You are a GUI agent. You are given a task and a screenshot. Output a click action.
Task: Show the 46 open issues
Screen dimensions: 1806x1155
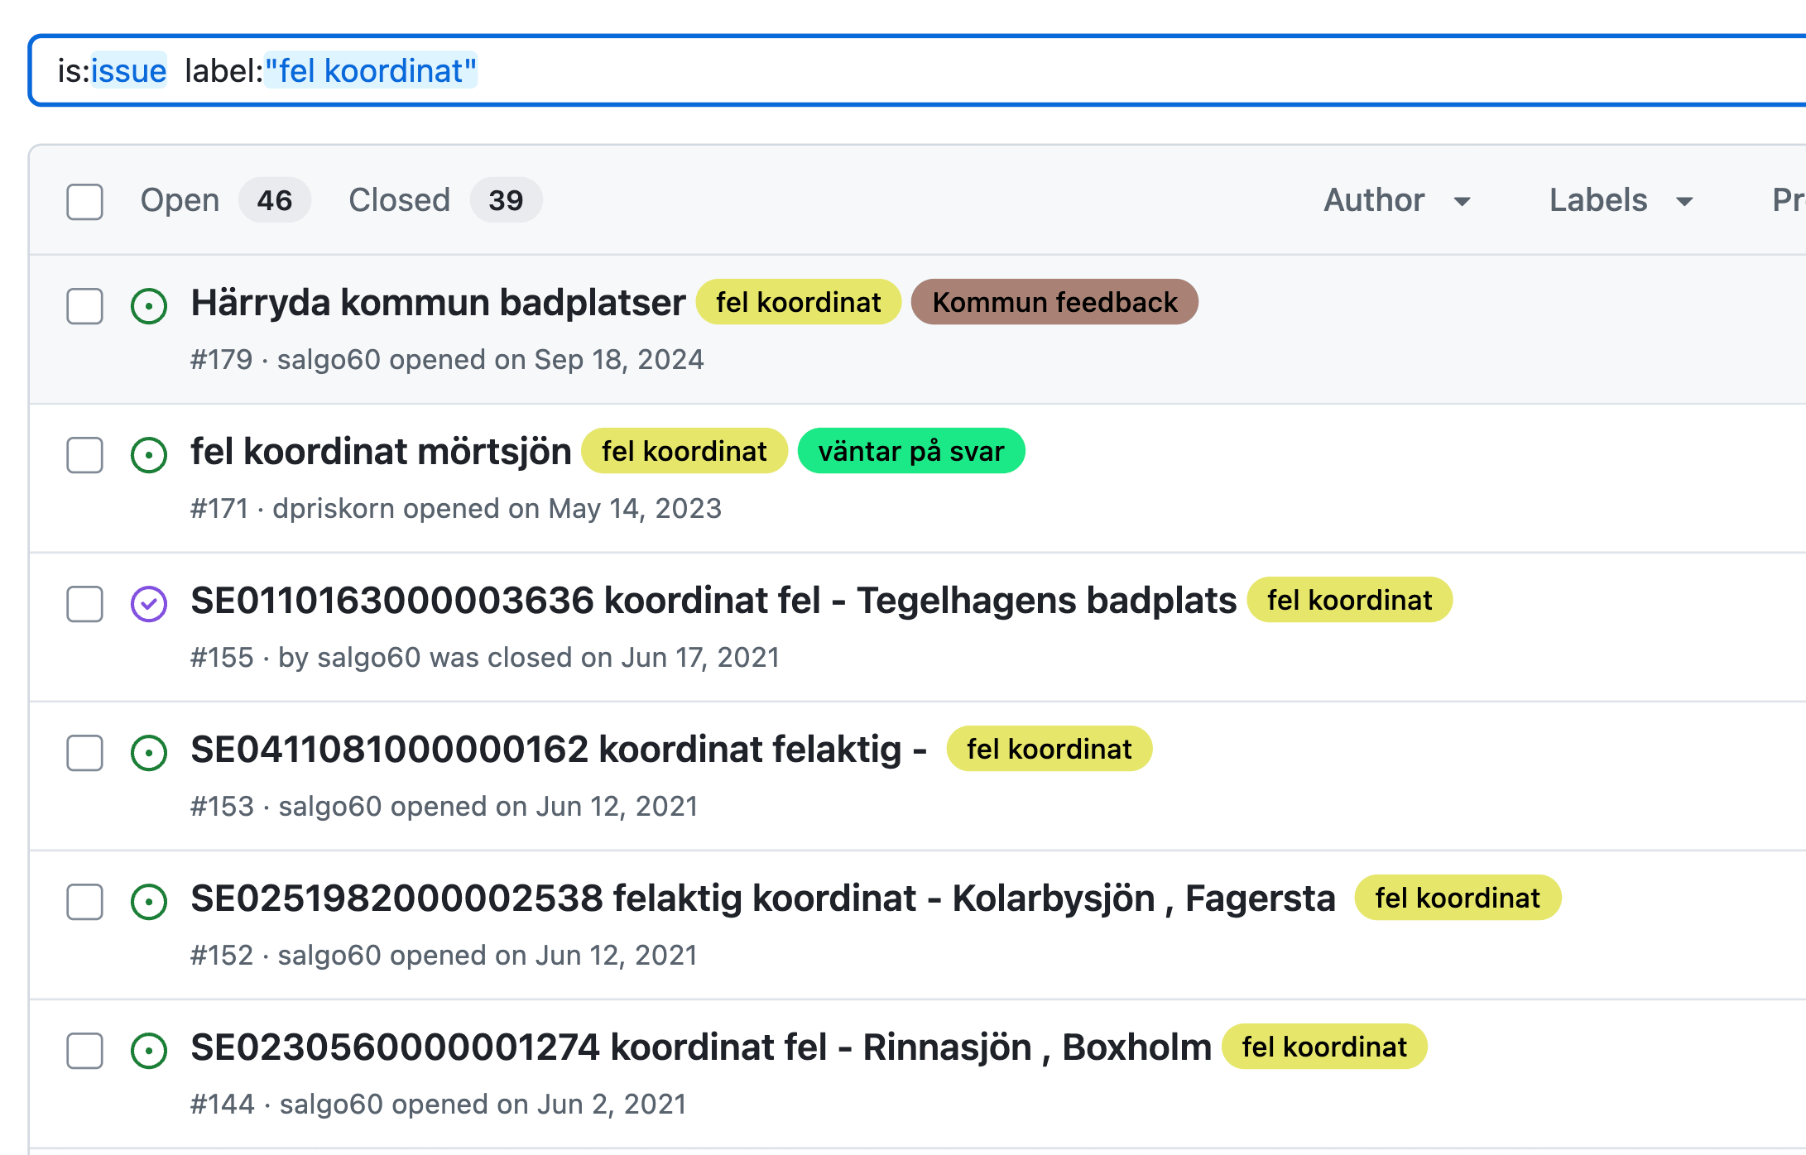pyautogui.click(x=223, y=200)
